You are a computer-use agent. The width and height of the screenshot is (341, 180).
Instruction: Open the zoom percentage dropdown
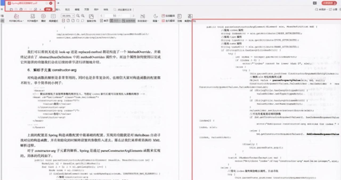[x=68, y=16]
